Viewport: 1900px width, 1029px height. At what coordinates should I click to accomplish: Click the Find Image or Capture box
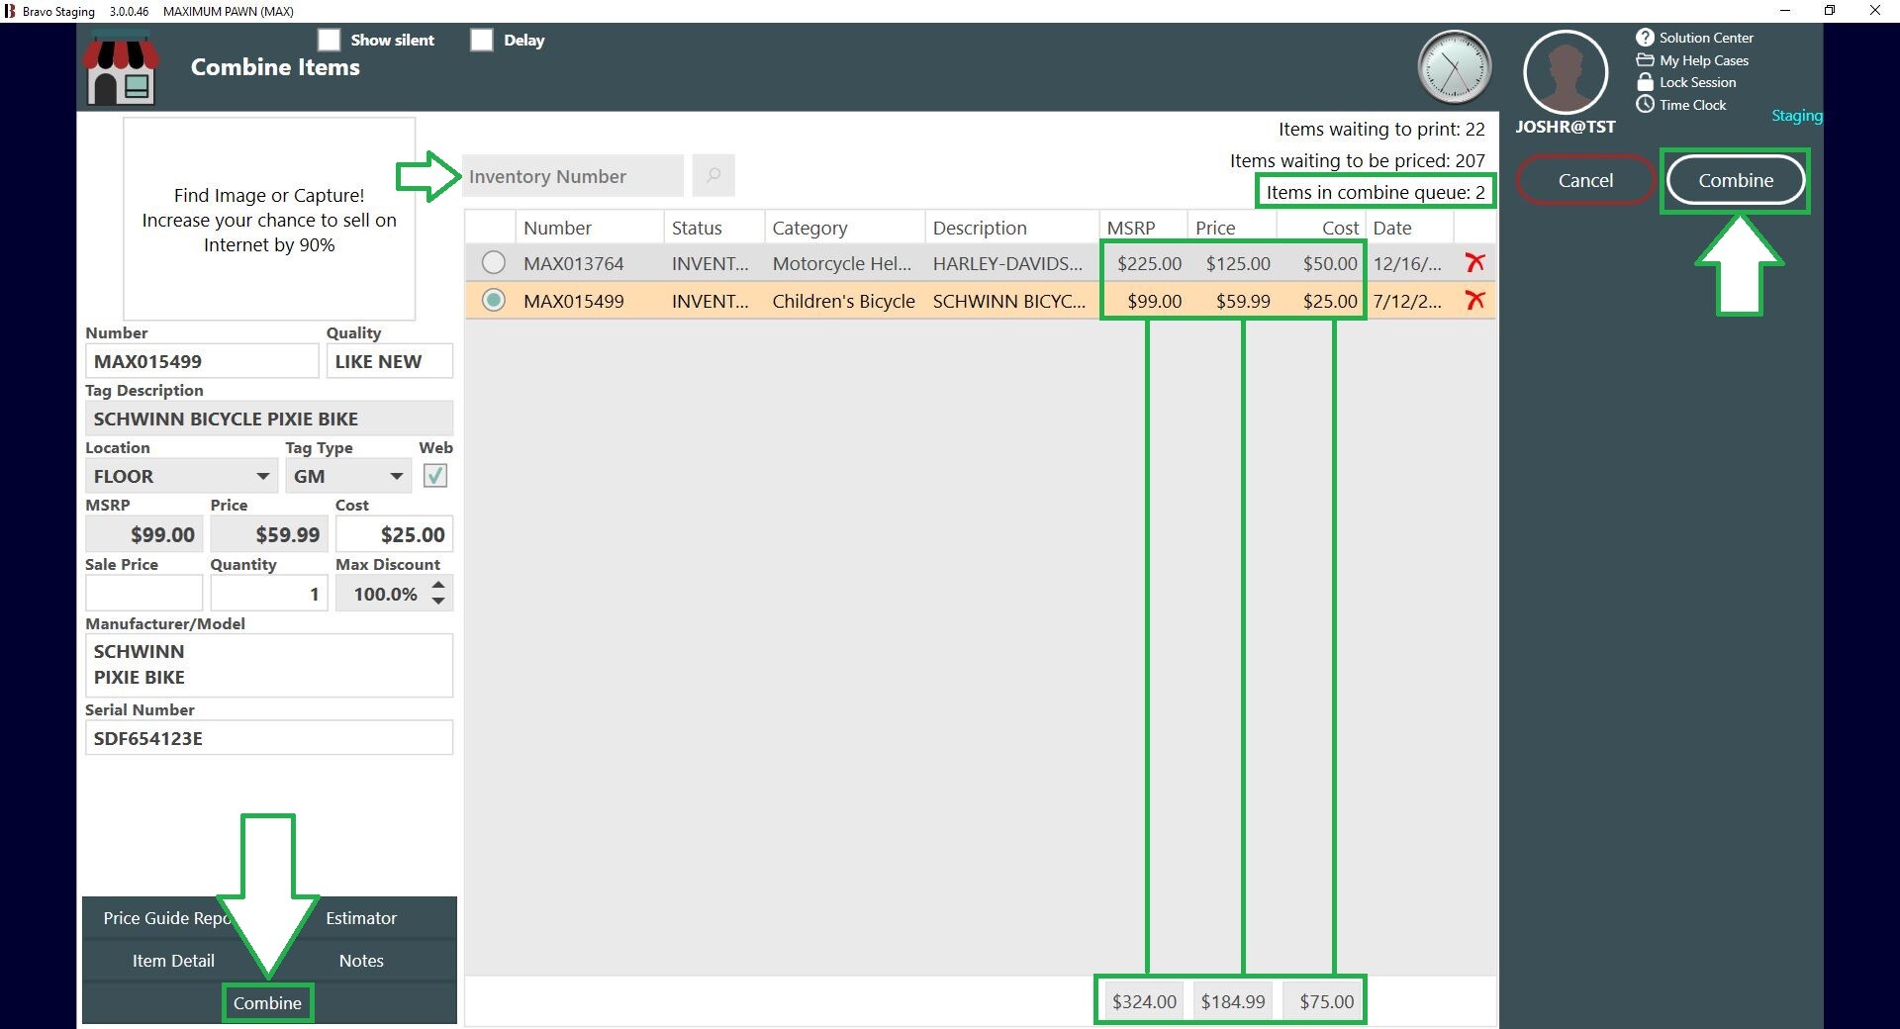(x=269, y=219)
